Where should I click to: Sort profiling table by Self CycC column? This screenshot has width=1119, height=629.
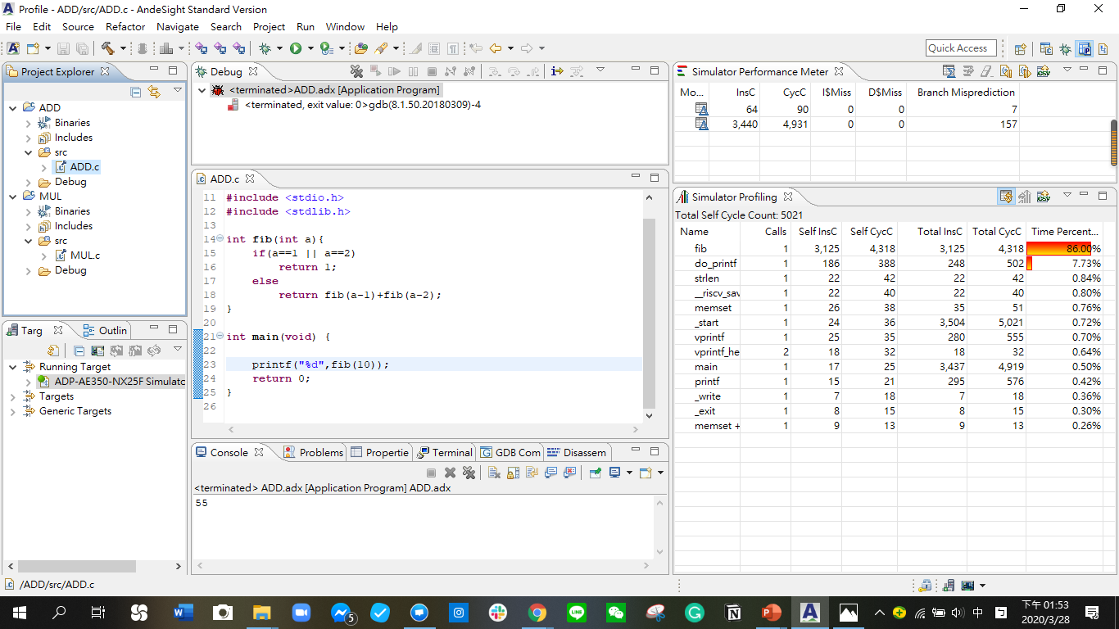[871, 231]
